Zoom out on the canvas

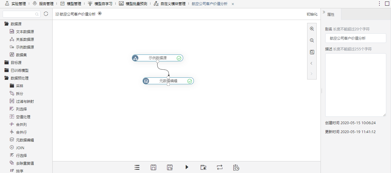pos(312,40)
